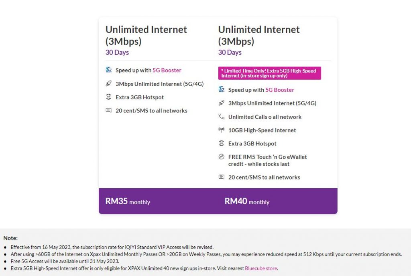This screenshot has height=276, width=411.
Task: Click the 5G icon in the RM40 plan
Action: pos(221,89)
